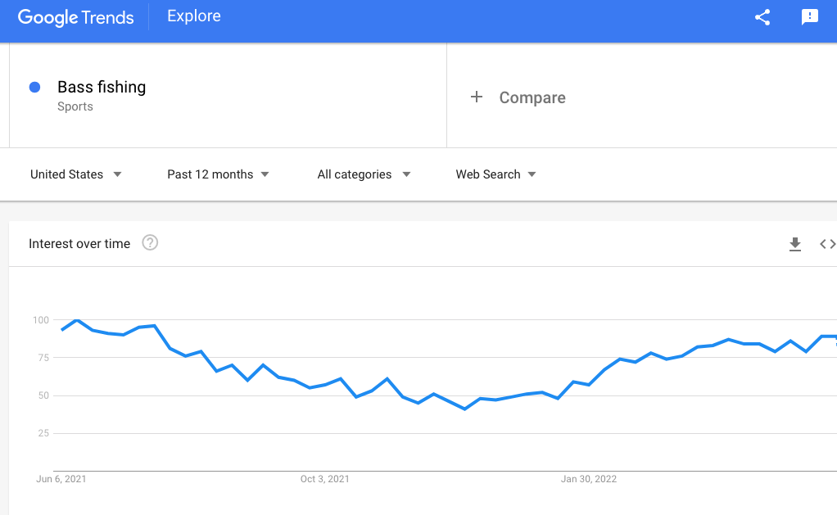Open the embed code icon

pyautogui.click(x=827, y=244)
